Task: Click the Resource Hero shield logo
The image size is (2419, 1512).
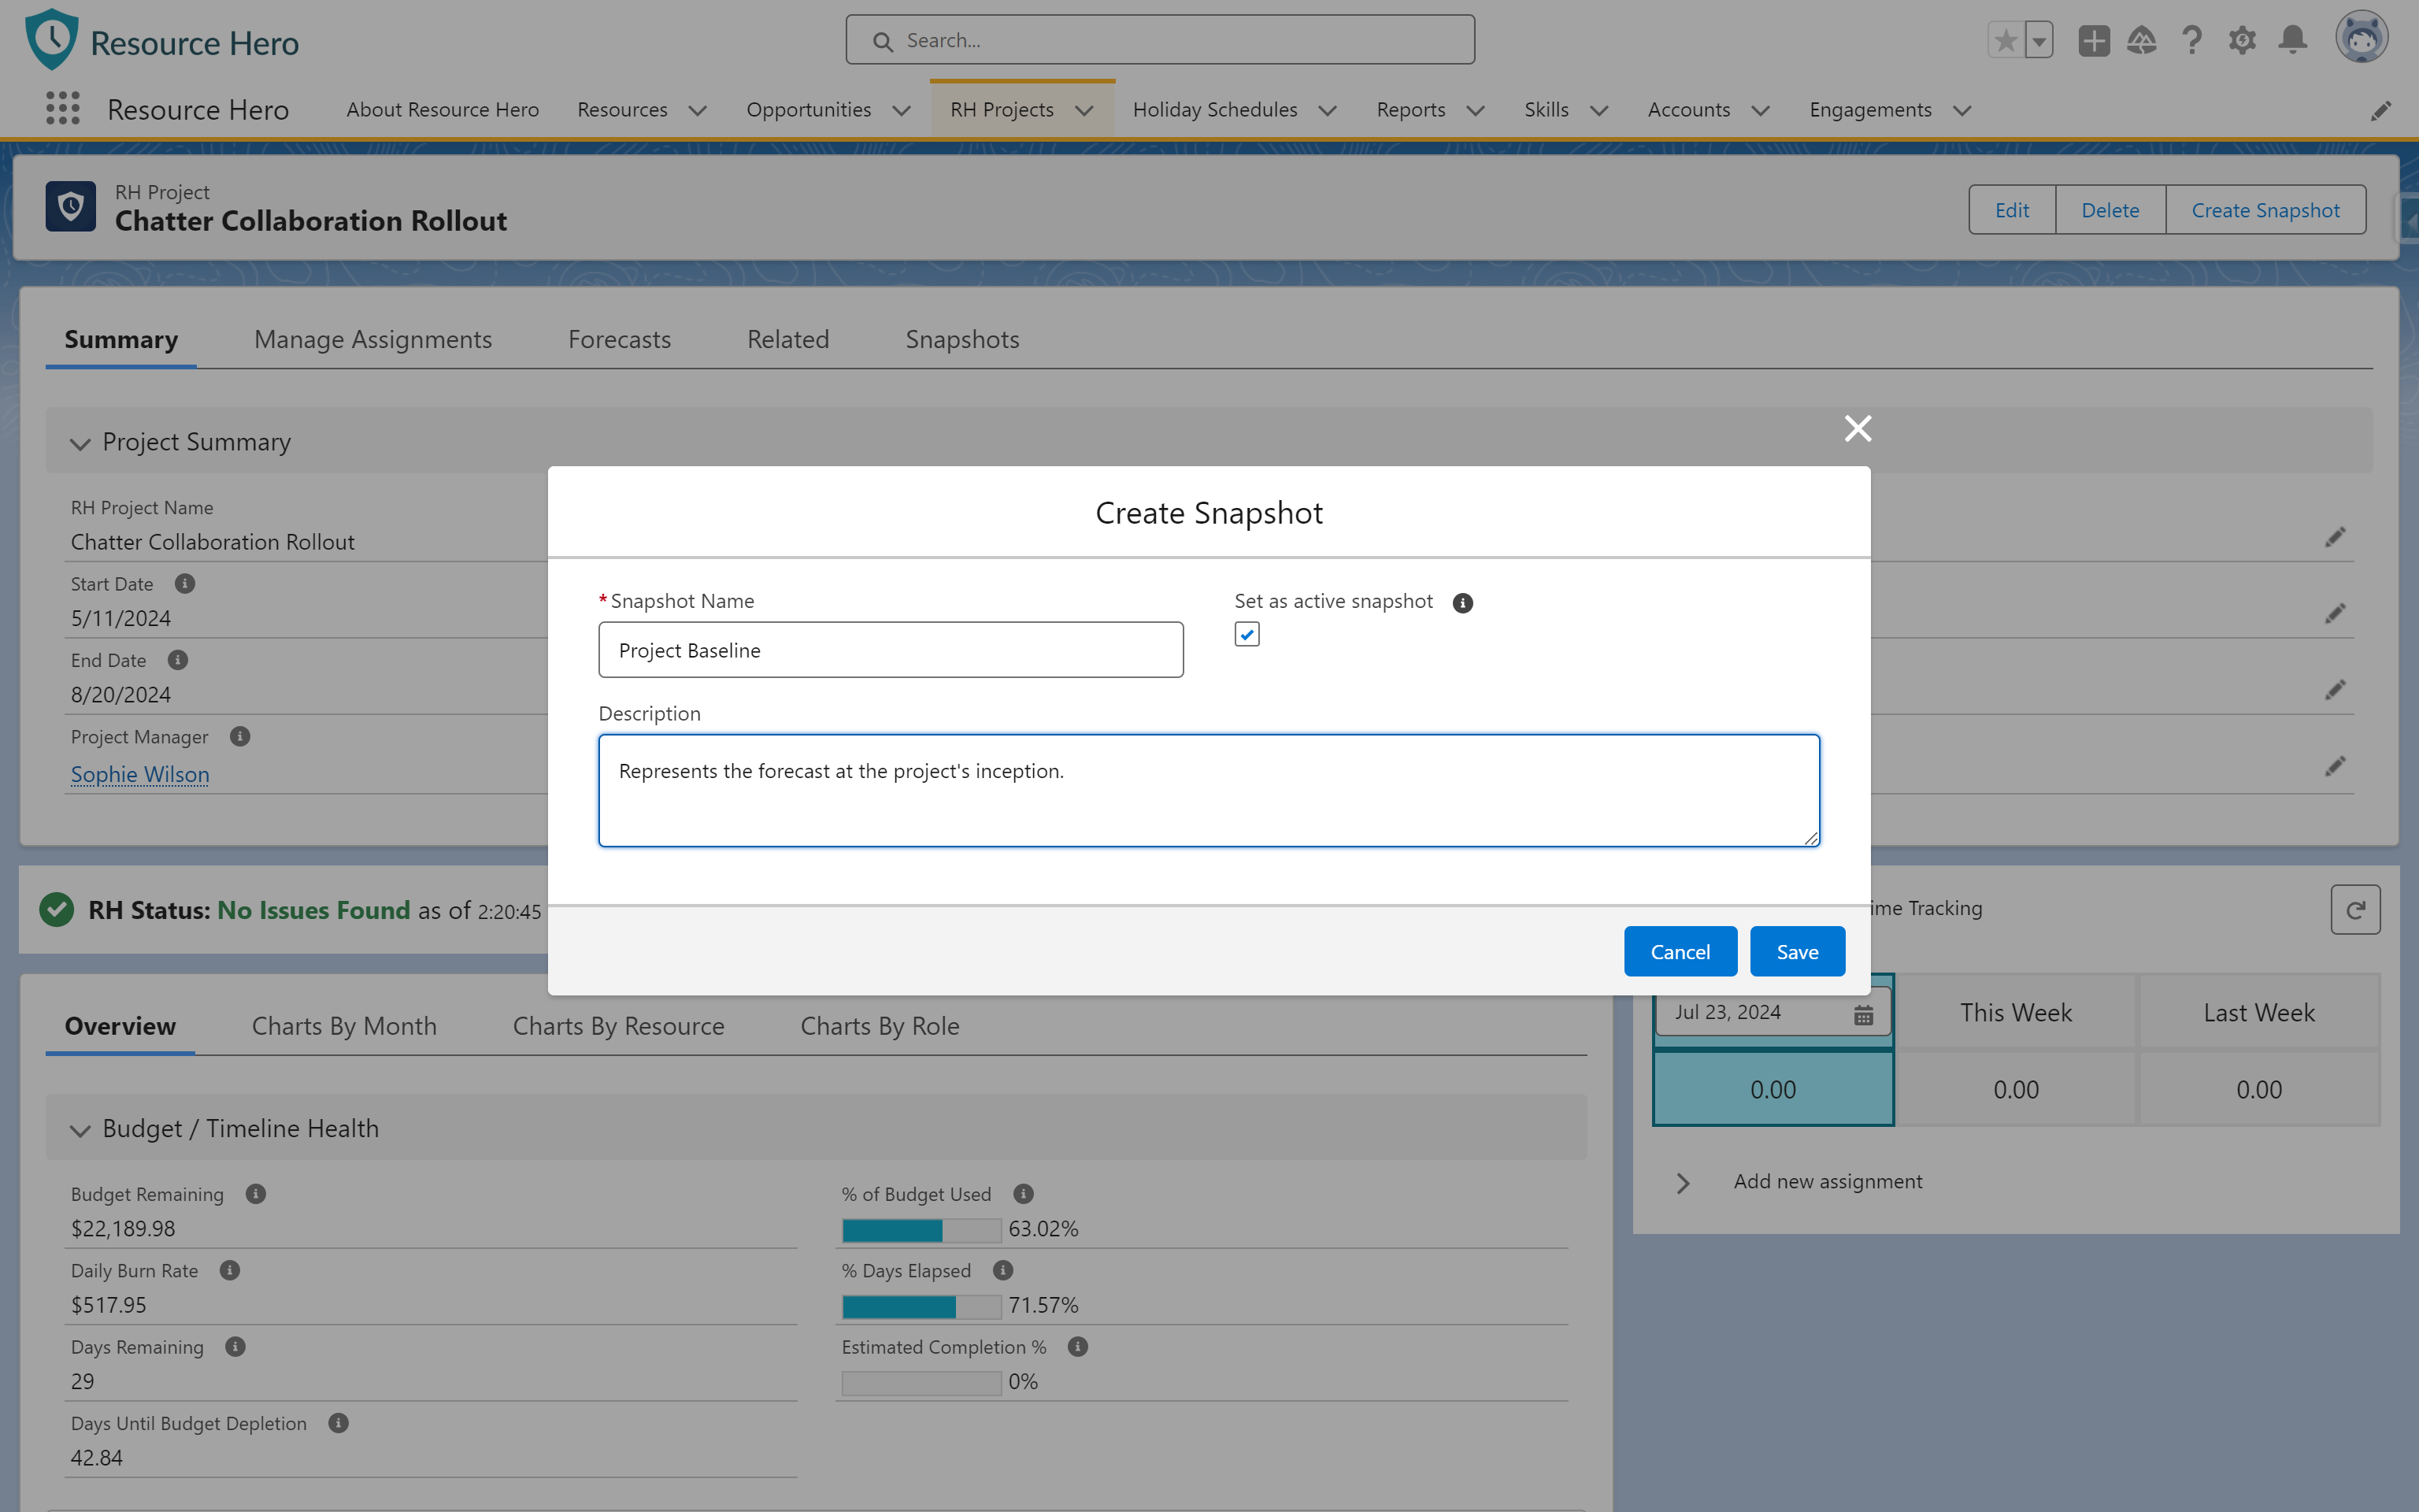Action: [52, 40]
